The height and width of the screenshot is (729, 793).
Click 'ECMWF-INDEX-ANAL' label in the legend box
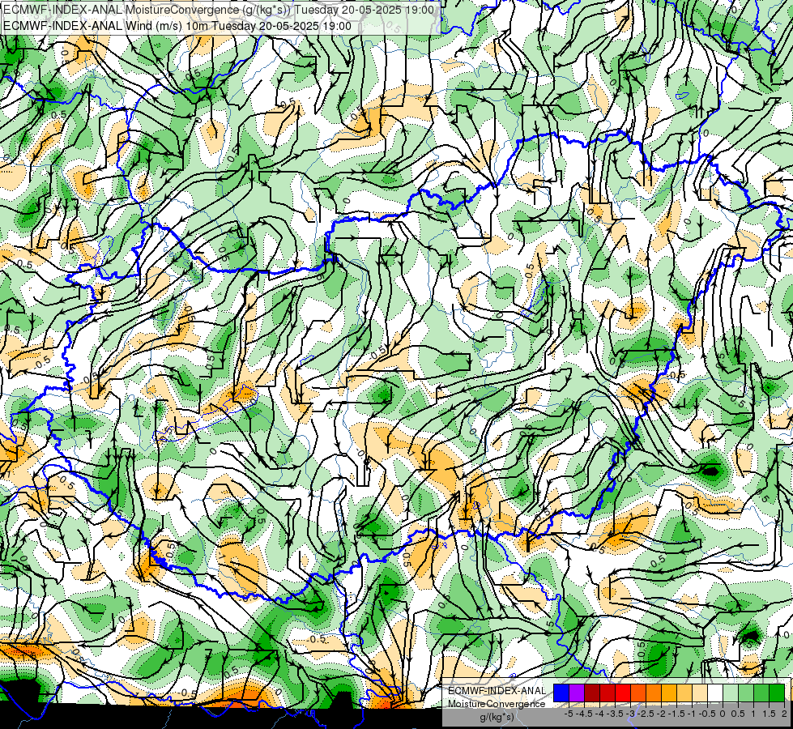coord(497,691)
